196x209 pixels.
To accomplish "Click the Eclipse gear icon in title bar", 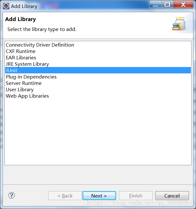I will click(6, 6).
